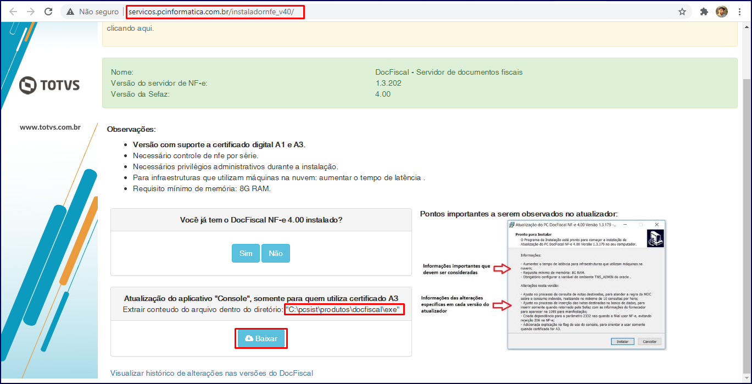Click the 'aqui' link in the yellow notice
Screen dimensions: 752x384
145,28
